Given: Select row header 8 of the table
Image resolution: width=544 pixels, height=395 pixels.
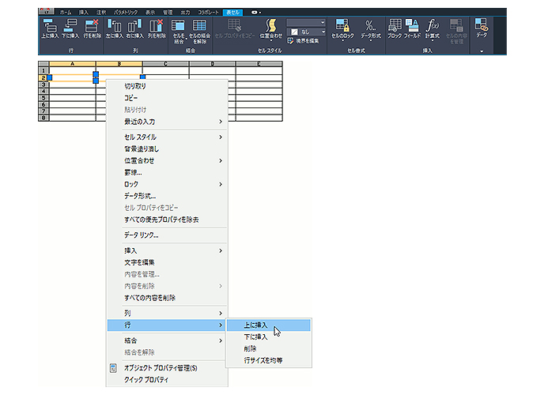Looking at the screenshot, I should (x=43, y=118).
